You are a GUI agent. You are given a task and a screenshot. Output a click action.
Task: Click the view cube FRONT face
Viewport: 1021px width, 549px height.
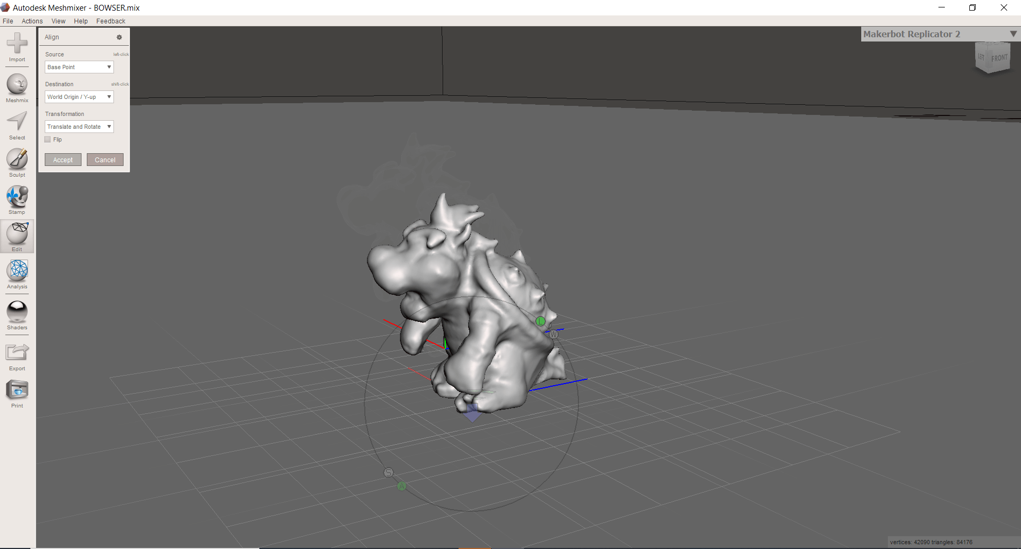999,57
